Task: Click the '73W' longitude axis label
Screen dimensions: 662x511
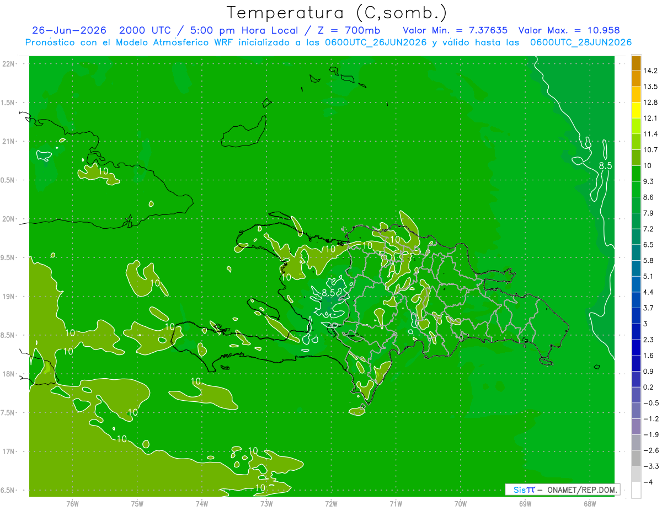Action: pyautogui.click(x=266, y=503)
